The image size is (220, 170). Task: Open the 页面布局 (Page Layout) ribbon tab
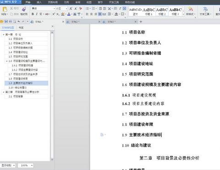[53, 2]
